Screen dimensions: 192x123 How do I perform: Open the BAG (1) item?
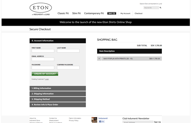pyautogui.click(x=112, y=13)
